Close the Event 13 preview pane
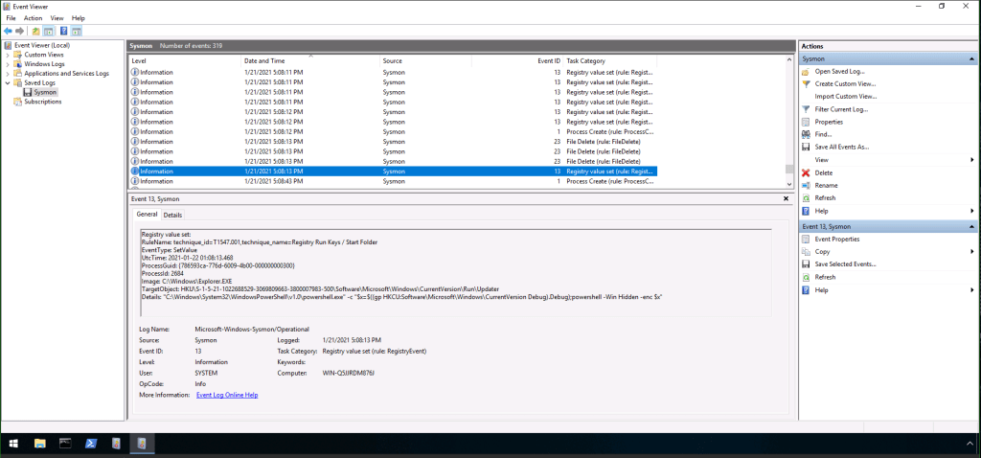Screen dimensions: 981x458 (x=786, y=198)
